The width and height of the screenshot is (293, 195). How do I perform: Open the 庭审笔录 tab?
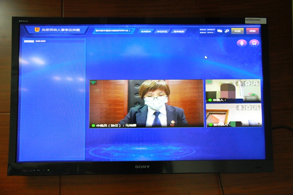click(178, 31)
